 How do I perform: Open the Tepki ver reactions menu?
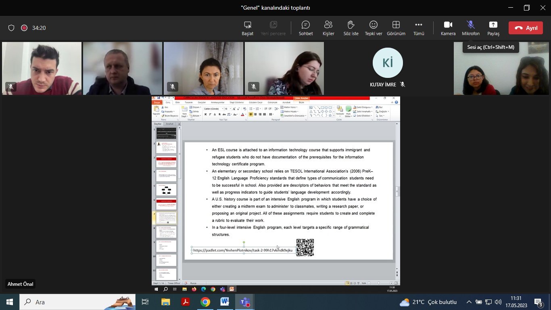[x=374, y=28]
